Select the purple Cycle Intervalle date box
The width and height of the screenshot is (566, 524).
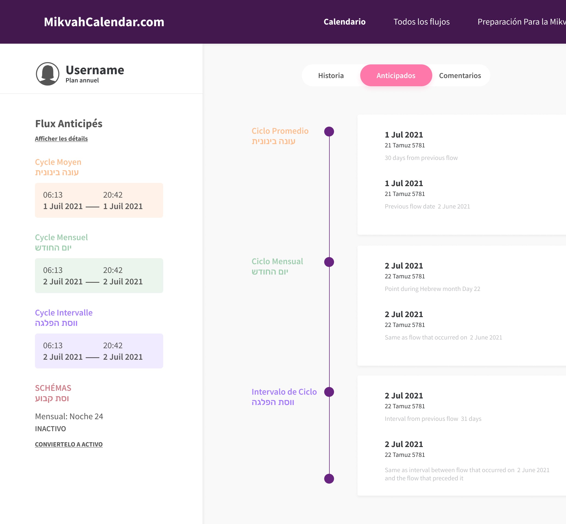pos(99,351)
